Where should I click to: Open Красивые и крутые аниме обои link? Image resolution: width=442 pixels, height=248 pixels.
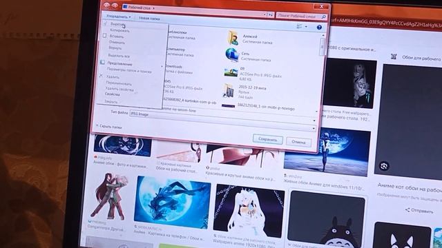[x=241, y=176]
